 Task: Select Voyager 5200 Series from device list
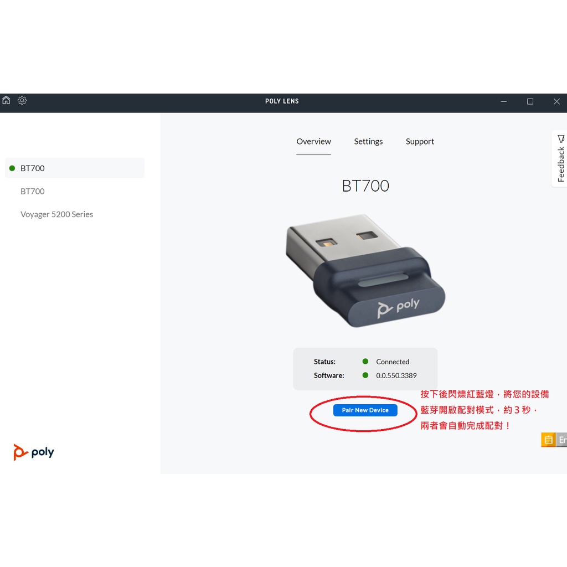[56, 214]
